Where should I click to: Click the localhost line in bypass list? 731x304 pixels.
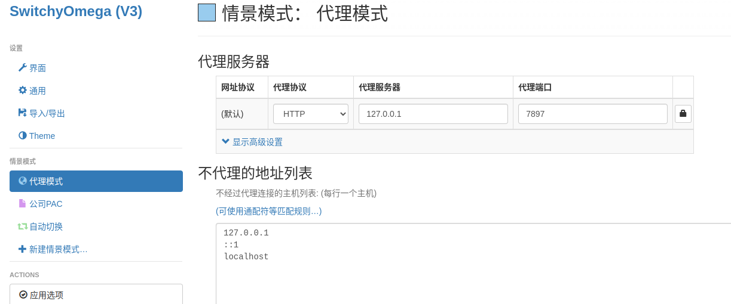pos(246,257)
